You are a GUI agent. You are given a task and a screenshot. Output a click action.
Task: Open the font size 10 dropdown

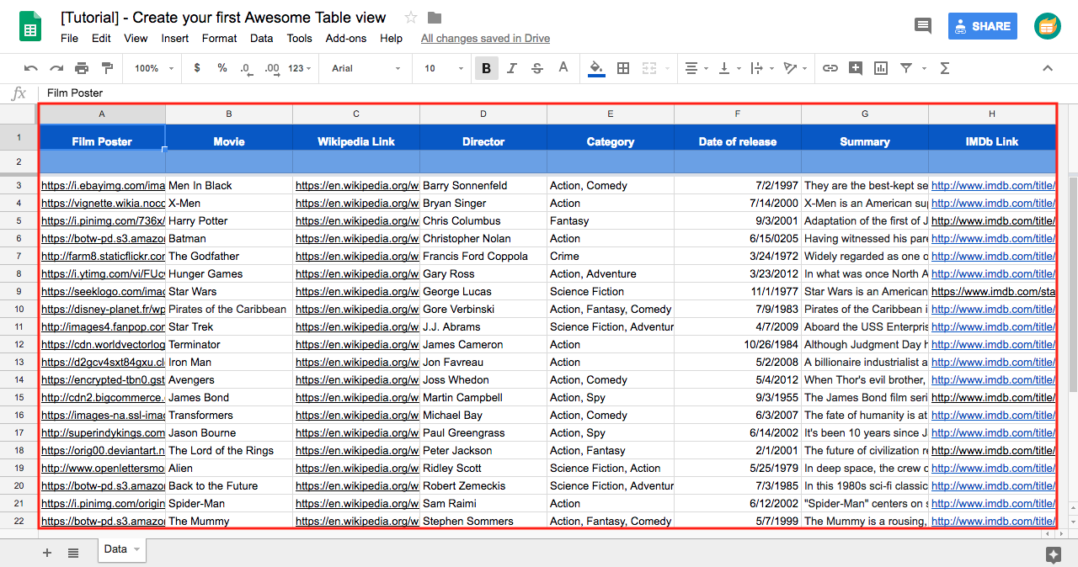pyautogui.click(x=444, y=68)
